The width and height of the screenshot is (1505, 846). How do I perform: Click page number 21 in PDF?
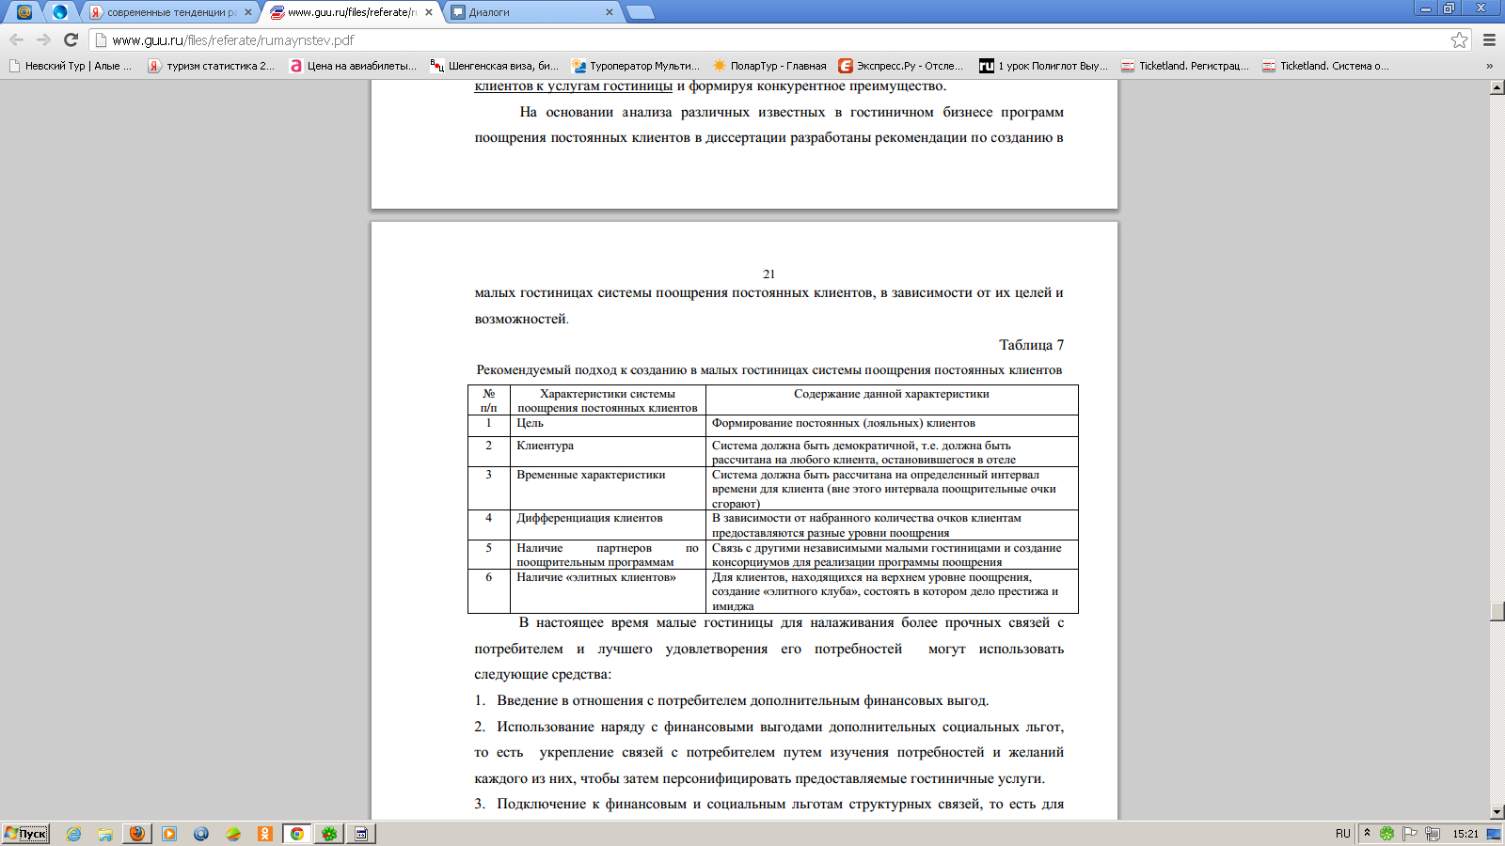(768, 274)
